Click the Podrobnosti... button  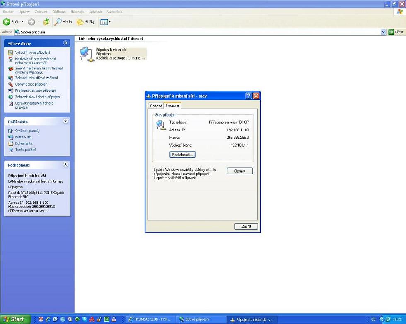coord(182,155)
